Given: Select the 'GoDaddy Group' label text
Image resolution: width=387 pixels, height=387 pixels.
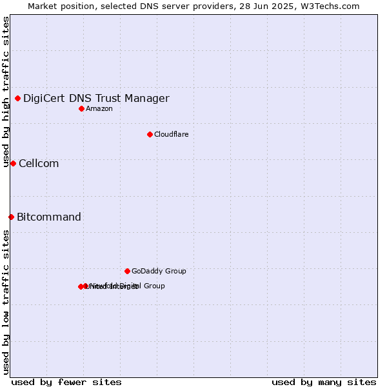Looking at the screenshot, I should click(x=159, y=272).
